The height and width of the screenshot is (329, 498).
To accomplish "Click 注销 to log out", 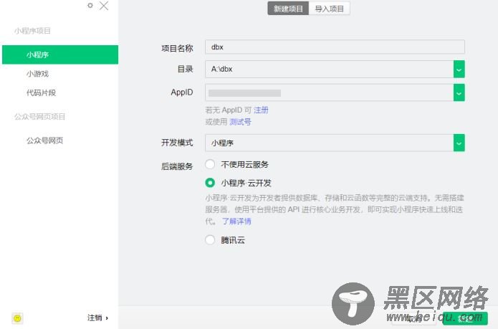I will [x=96, y=318].
